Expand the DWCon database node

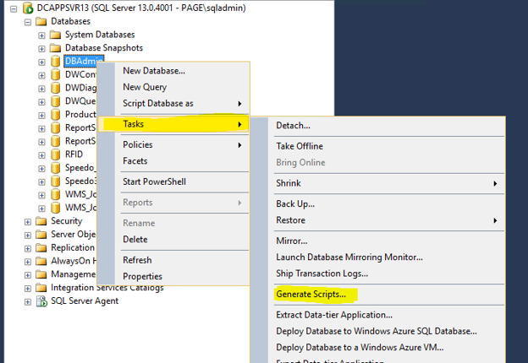pyautogui.click(x=41, y=76)
